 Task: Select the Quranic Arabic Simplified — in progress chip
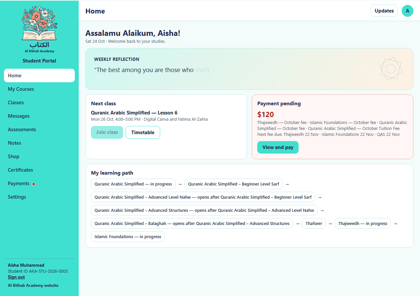(133, 184)
